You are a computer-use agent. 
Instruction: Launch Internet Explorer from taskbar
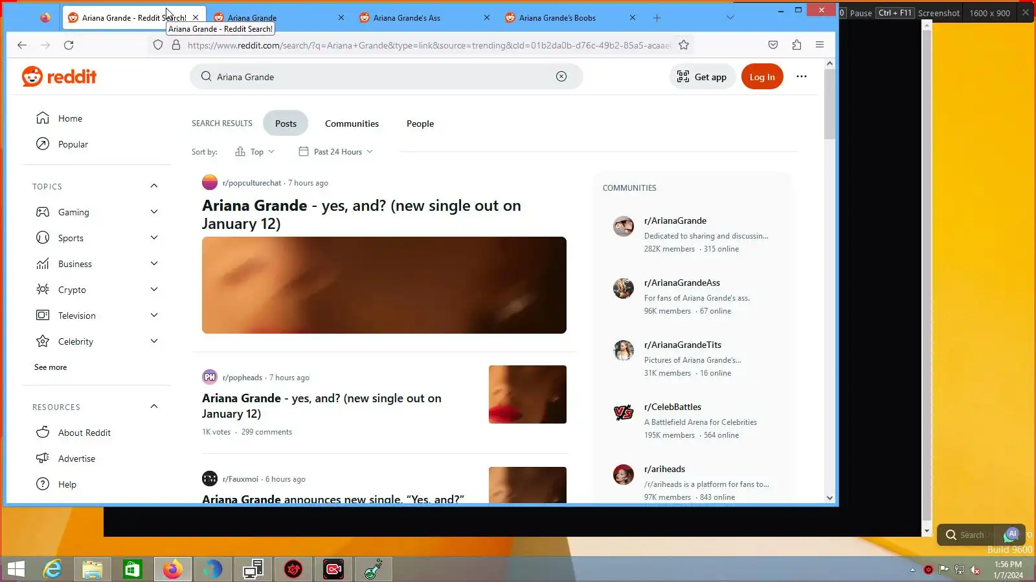click(52, 569)
